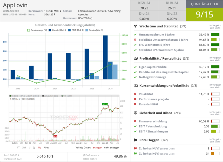Click the green checkmark for Umsatzwachstum 5 Jahre

135,35
